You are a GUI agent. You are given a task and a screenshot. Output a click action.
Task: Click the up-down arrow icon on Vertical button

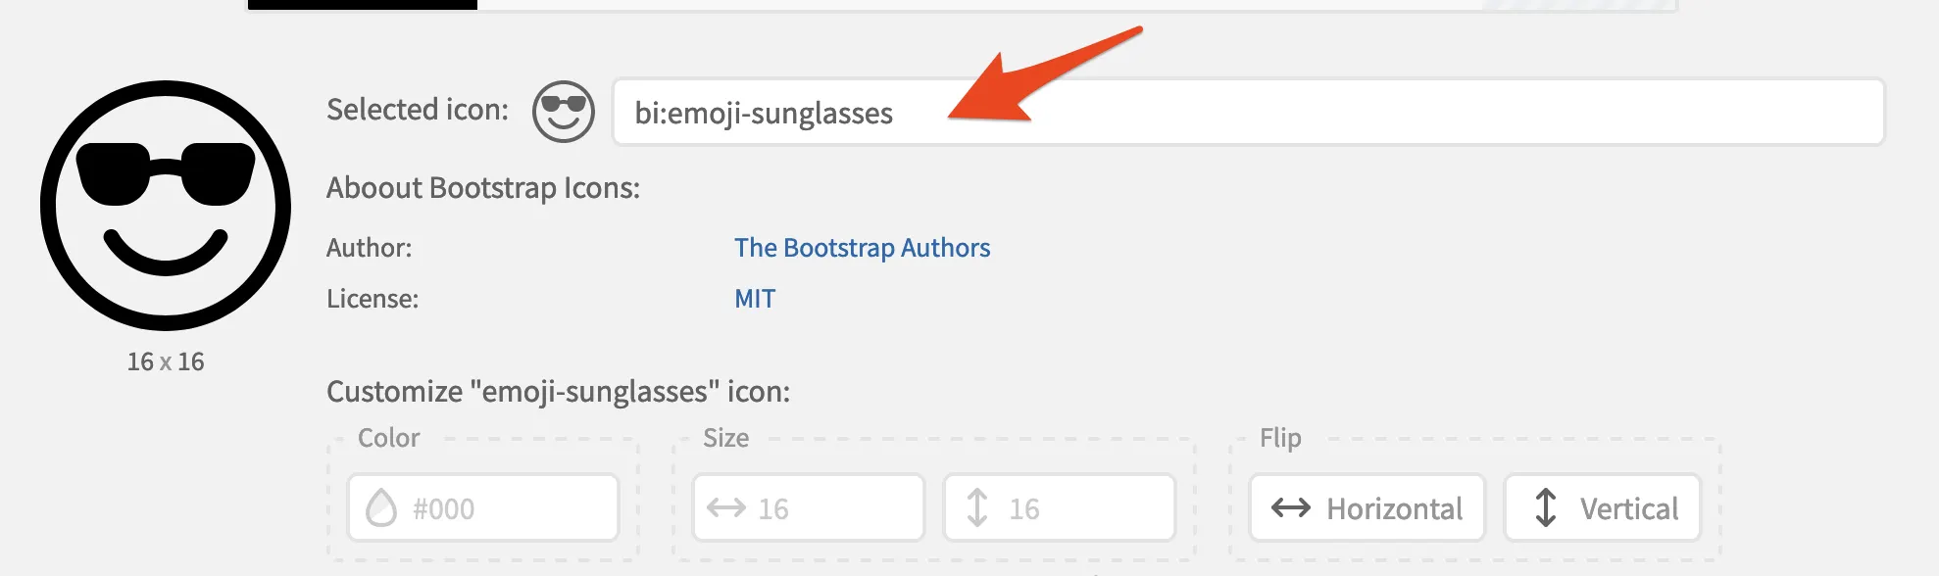1545,508
